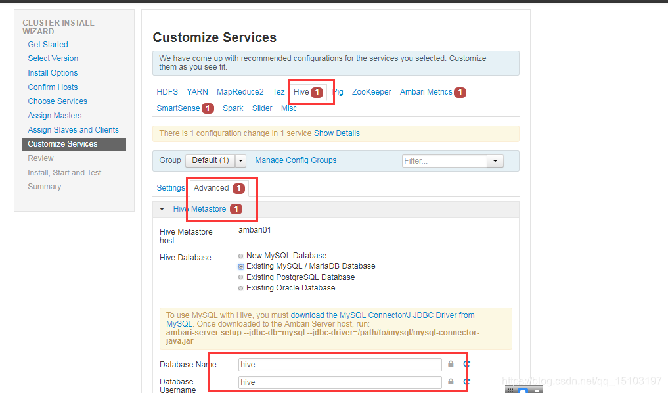This screenshot has width=668, height=393.
Task: Select Existing PostgreSQL Database option
Action: click(x=240, y=277)
